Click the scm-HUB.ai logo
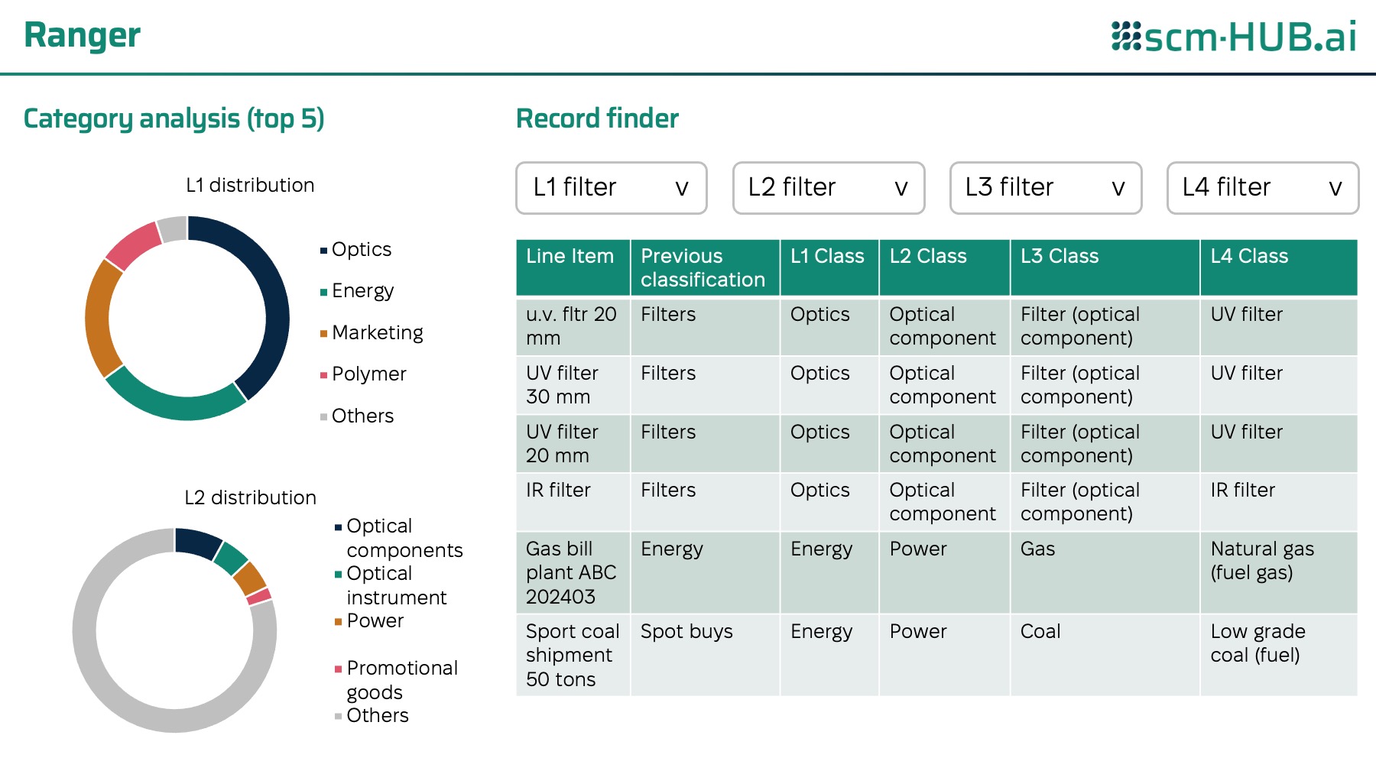Screen dimensions: 1376x774 1234,37
